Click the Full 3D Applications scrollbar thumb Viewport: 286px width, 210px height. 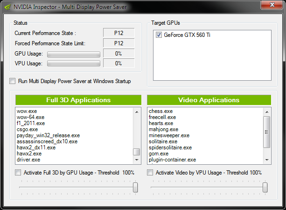point(137,152)
